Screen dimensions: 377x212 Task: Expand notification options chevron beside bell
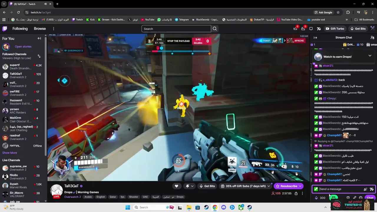click(x=192, y=186)
